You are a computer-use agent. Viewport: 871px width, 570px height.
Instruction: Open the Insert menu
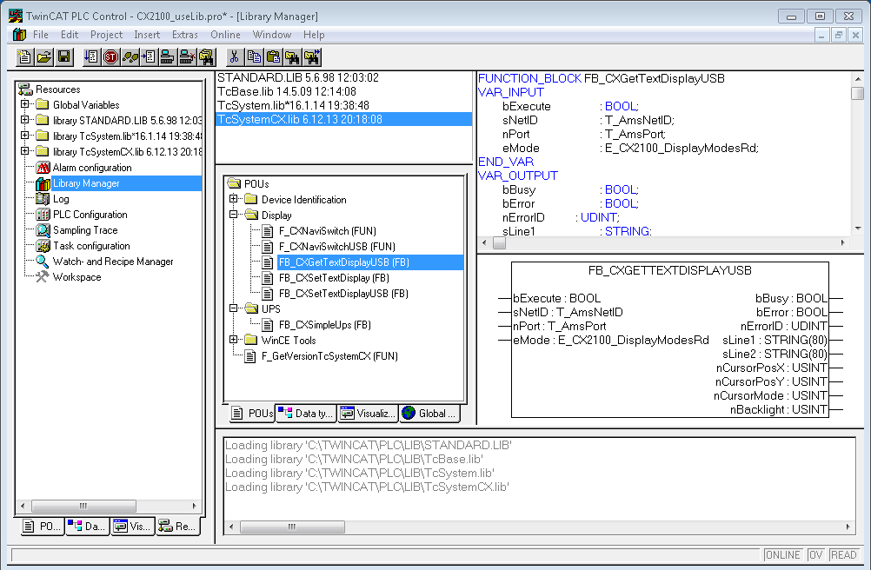[147, 35]
